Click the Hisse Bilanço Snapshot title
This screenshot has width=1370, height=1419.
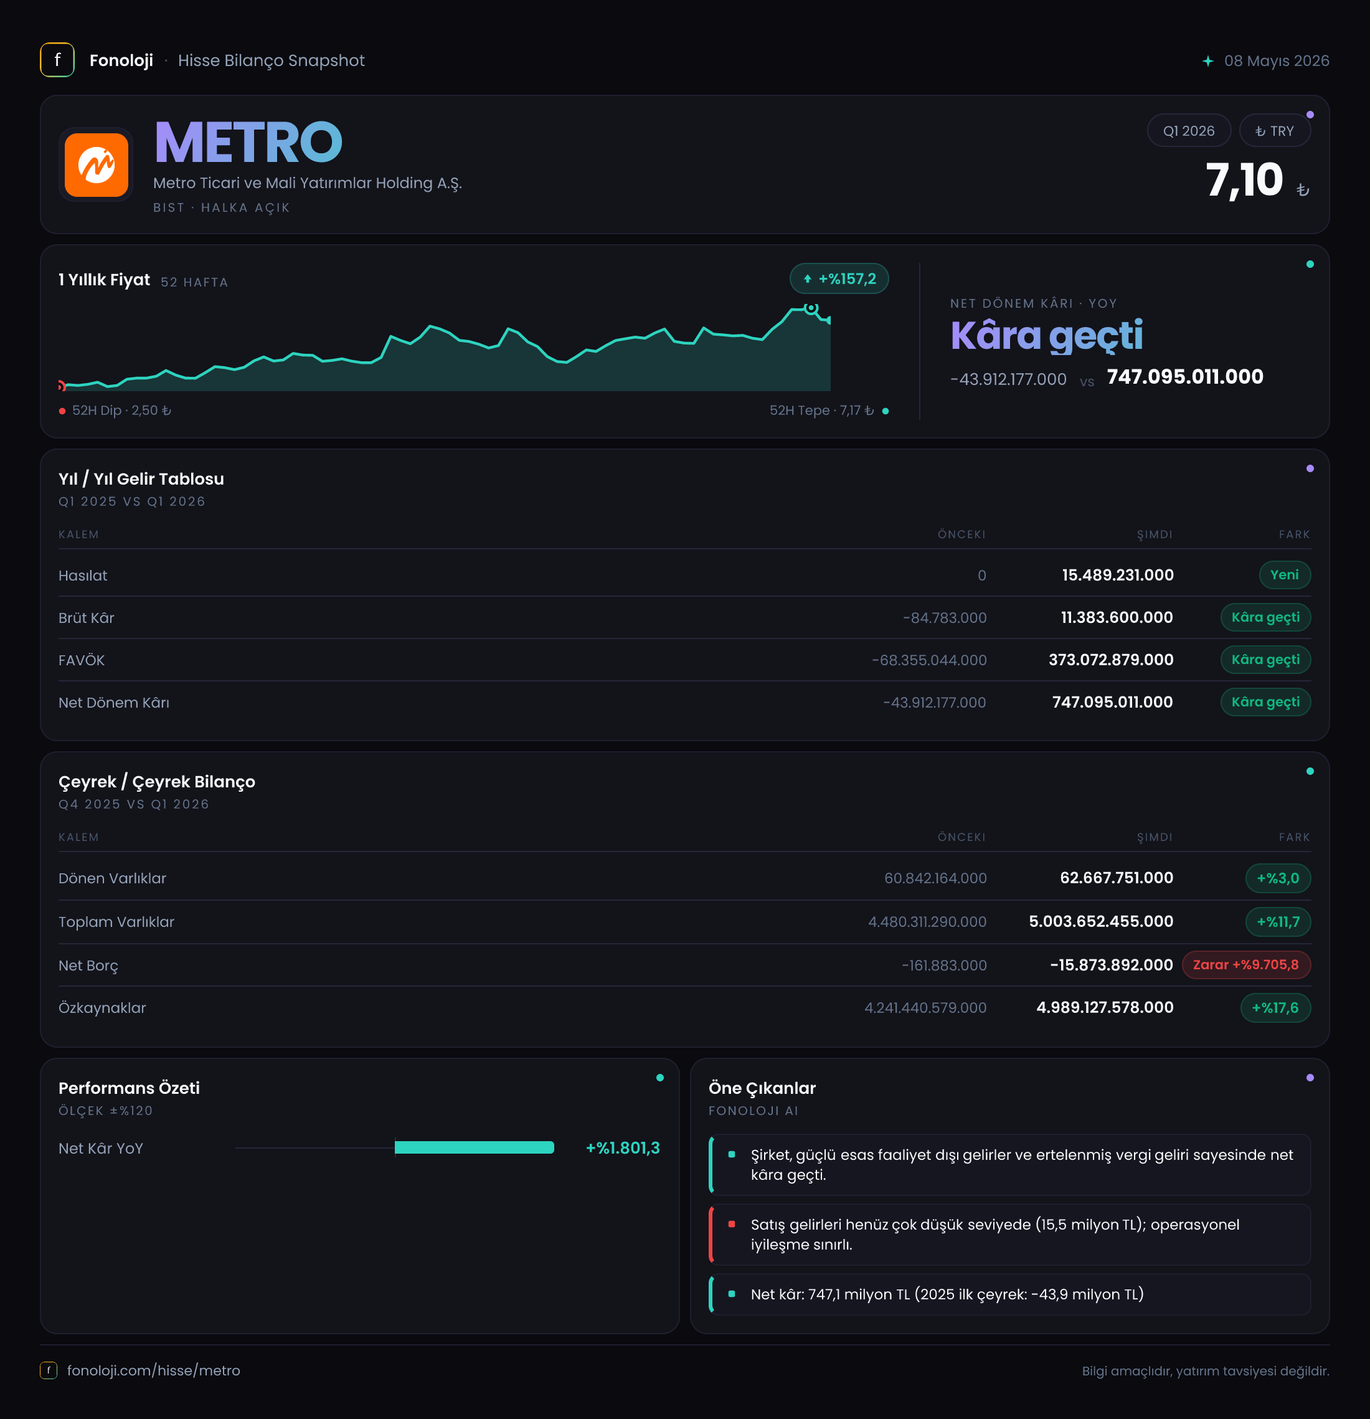tap(272, 60)
